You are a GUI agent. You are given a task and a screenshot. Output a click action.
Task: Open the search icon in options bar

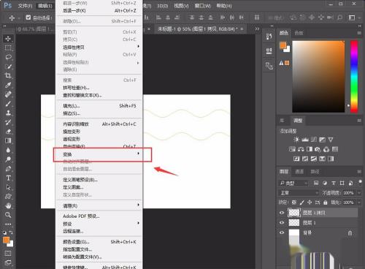(339, 18)
